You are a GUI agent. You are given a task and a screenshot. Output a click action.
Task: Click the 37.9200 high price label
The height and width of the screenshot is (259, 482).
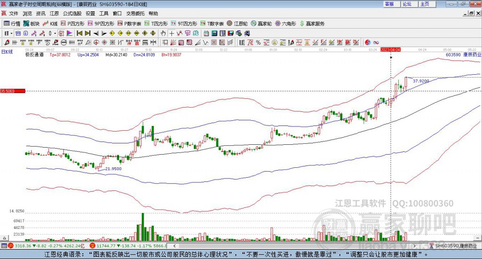click(x=421, y=81)
